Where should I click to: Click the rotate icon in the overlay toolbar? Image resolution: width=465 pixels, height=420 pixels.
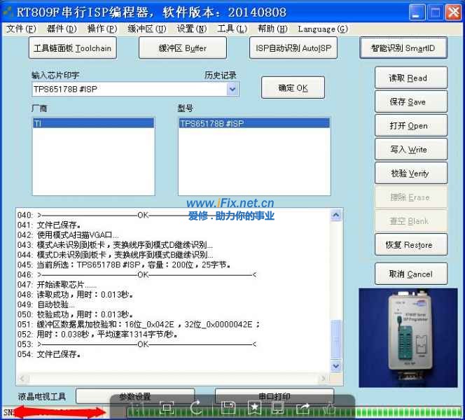click(x=196, y=407)
